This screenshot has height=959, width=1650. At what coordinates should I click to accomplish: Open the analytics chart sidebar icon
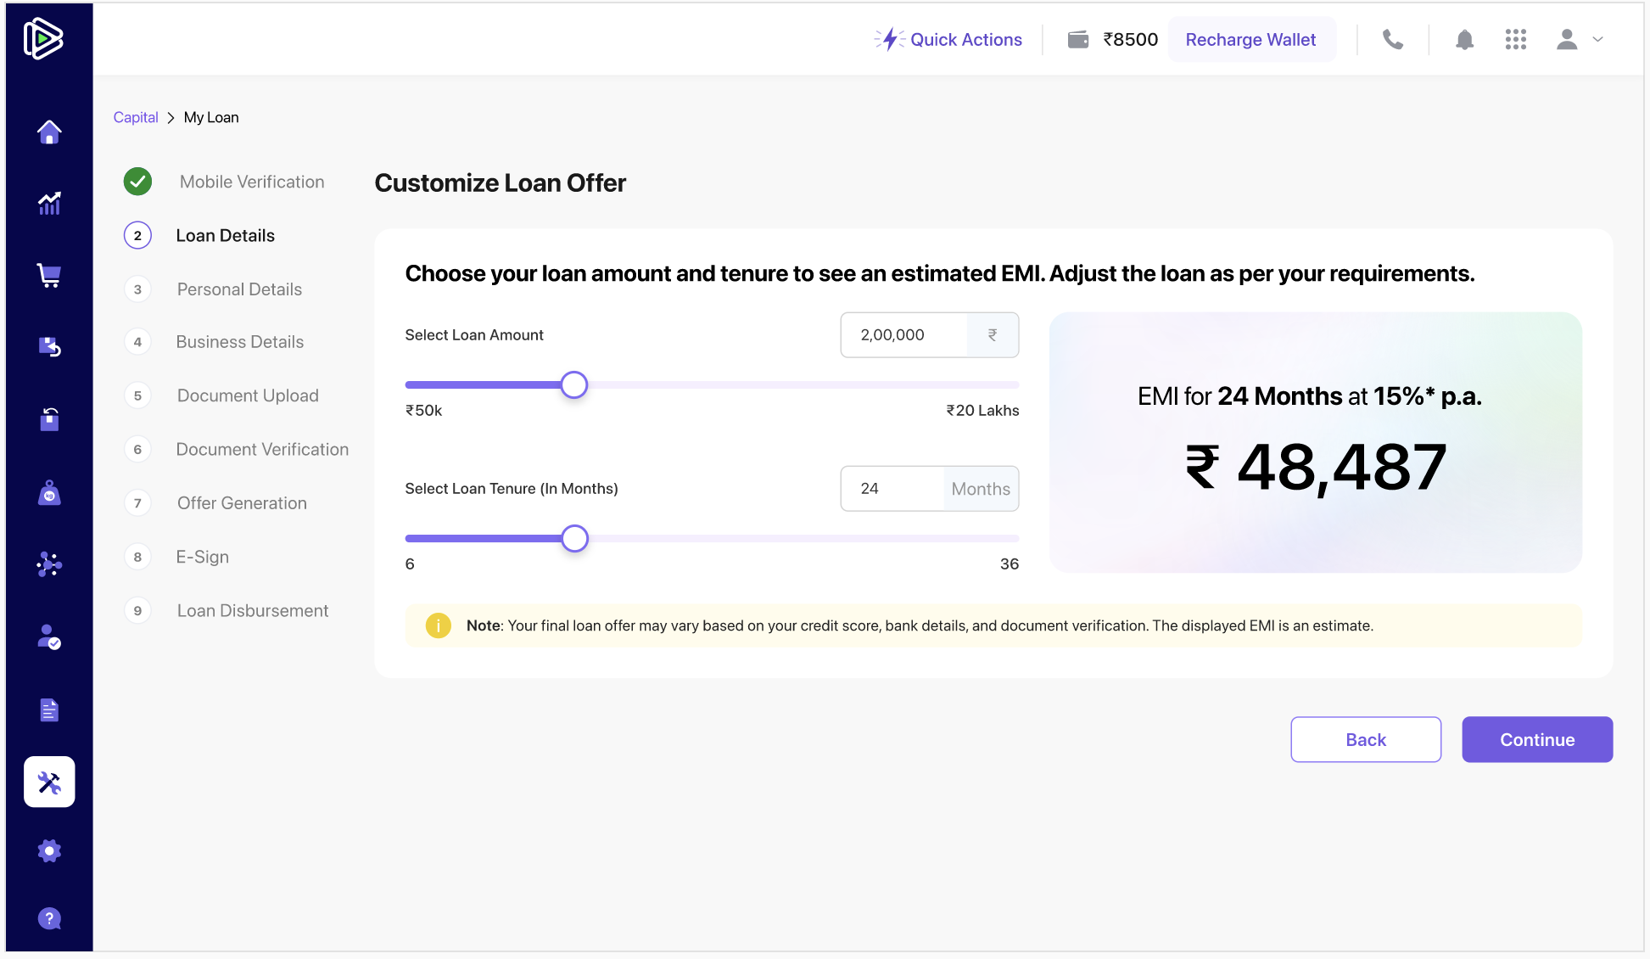tap(49, 203)
